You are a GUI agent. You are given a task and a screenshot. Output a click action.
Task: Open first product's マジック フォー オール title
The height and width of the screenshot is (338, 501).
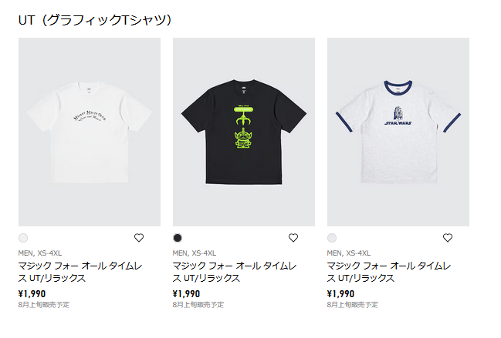pos(80,272)
